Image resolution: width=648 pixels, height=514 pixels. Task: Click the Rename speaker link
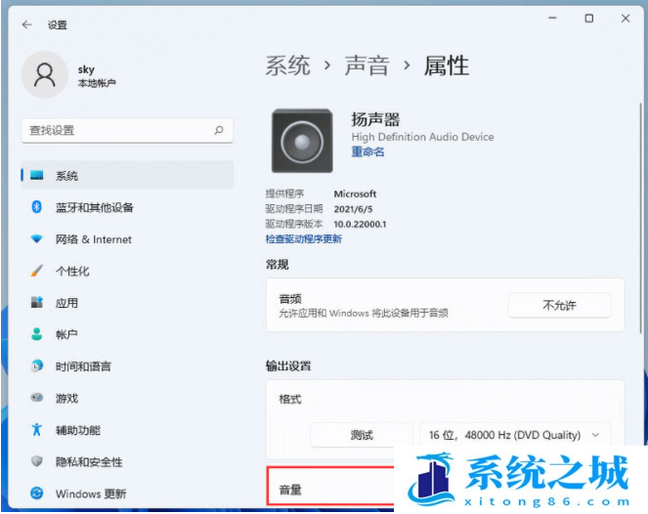[x=367, y=152]
